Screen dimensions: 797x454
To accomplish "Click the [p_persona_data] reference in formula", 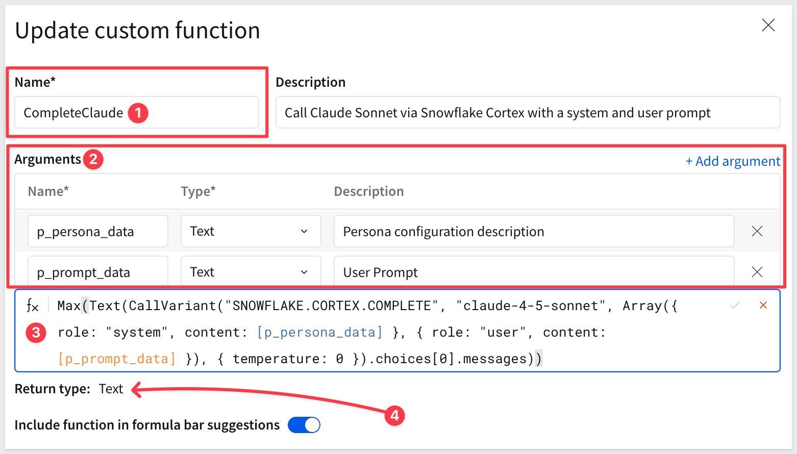I will [319, 333].
